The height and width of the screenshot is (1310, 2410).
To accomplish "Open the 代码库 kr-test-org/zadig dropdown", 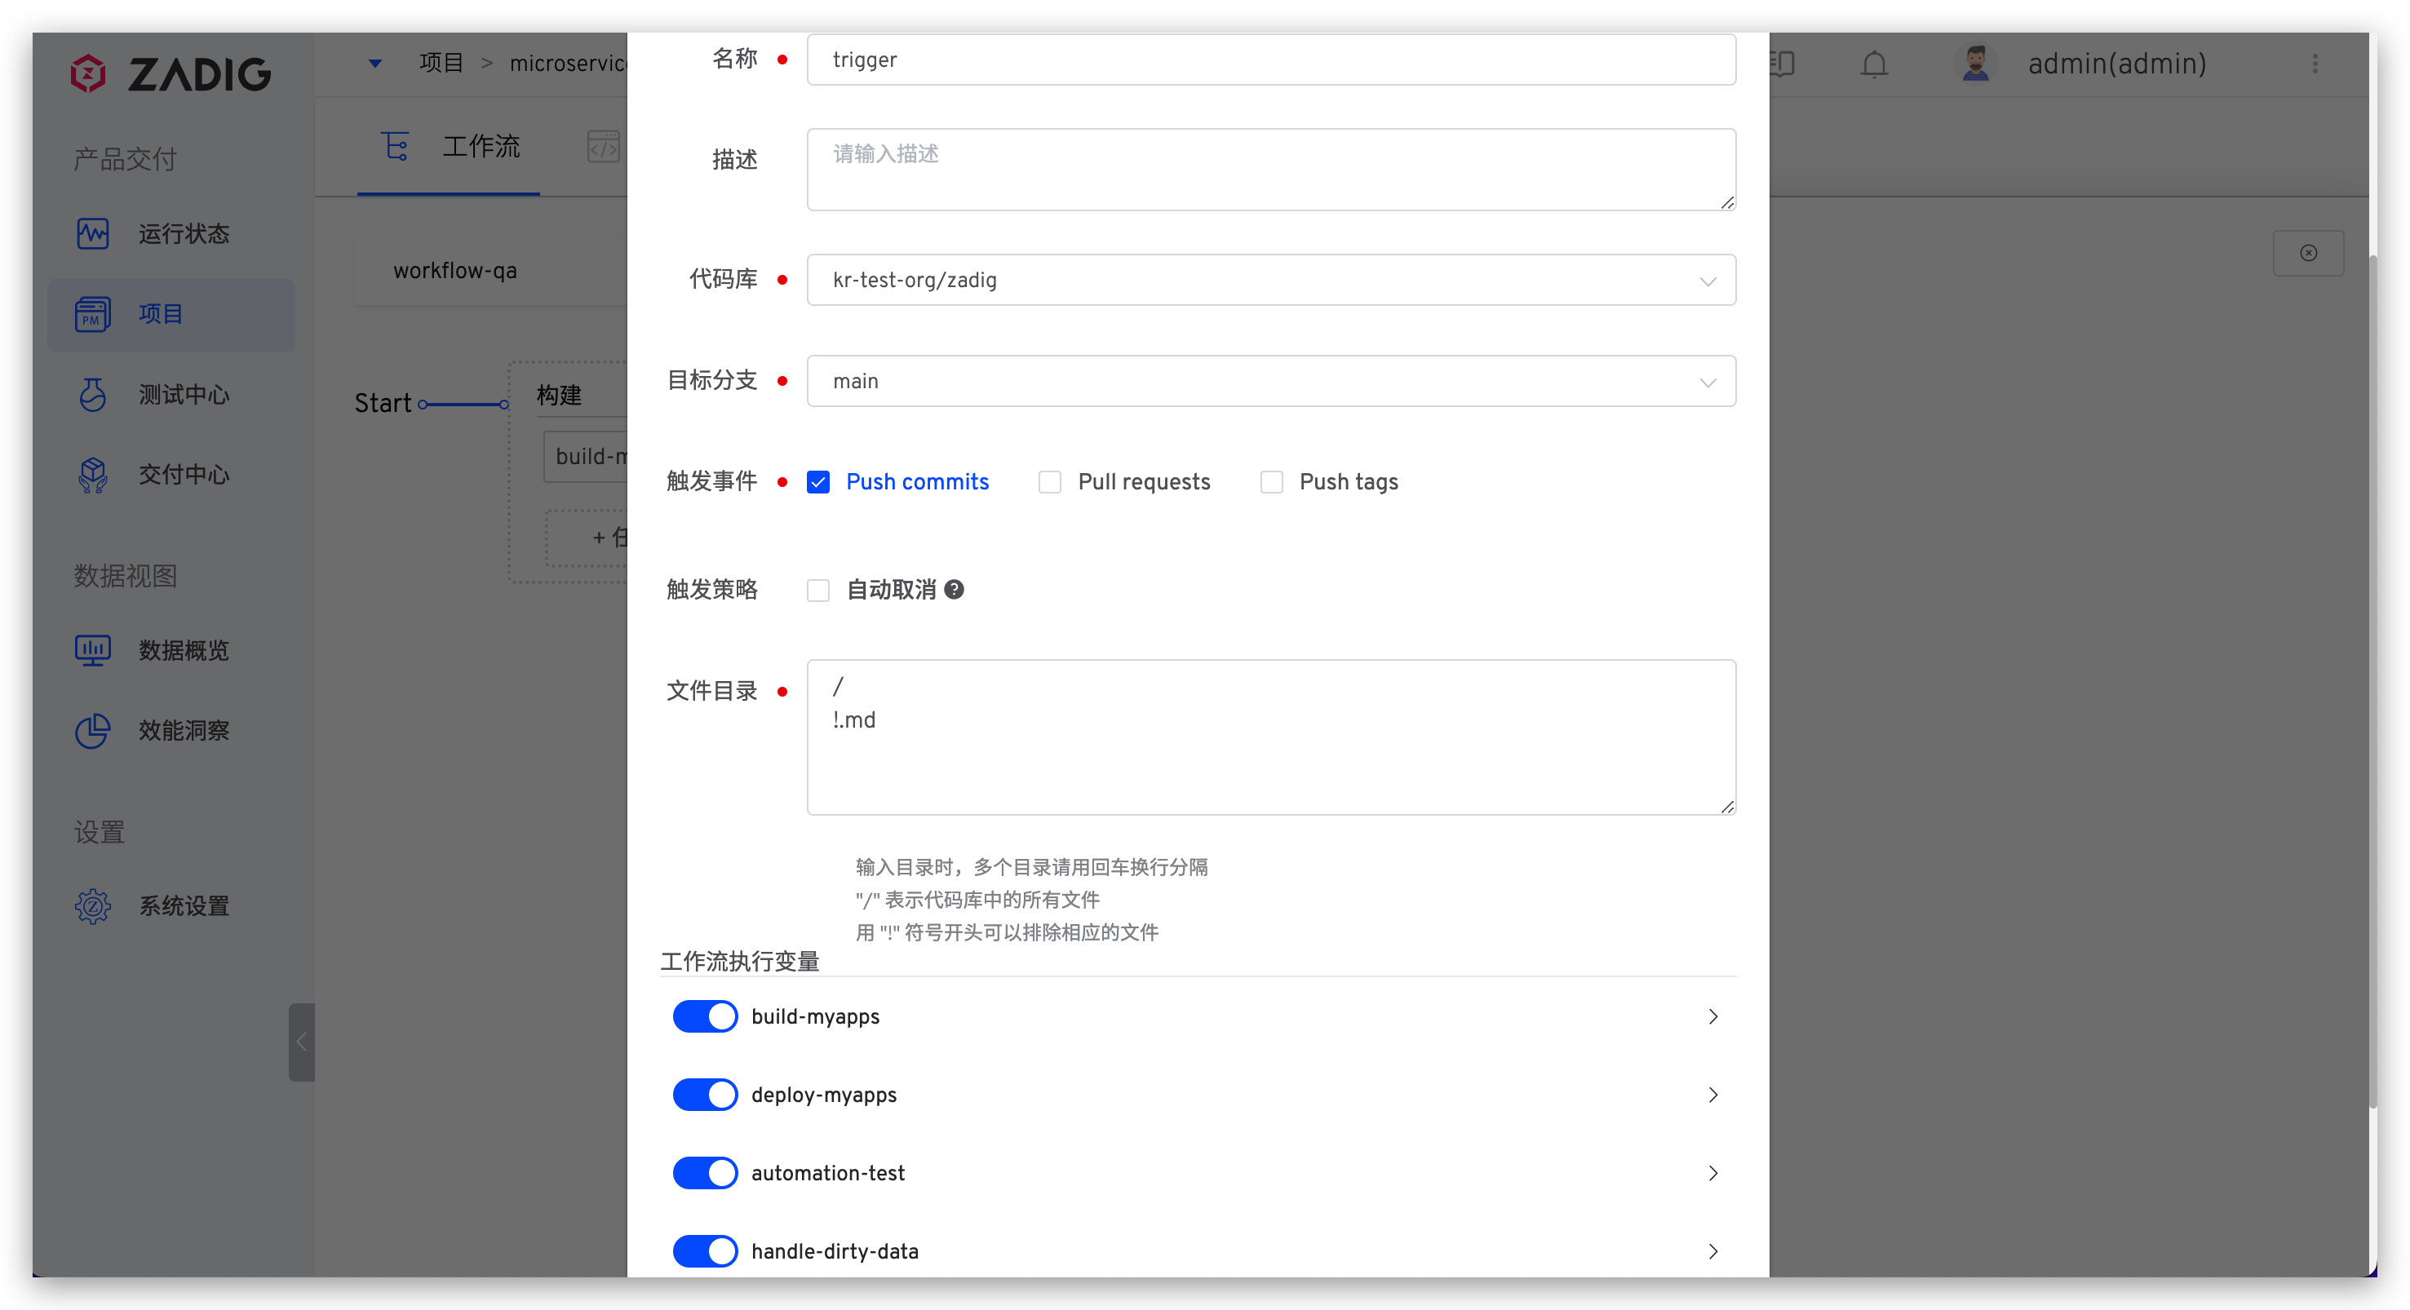I will click(x=1270, y=280).
